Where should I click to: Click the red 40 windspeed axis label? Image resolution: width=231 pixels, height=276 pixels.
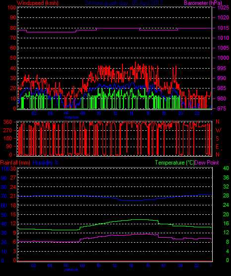pos(13,68)
